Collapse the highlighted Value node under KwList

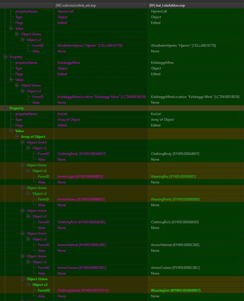(x=11, y=131)
